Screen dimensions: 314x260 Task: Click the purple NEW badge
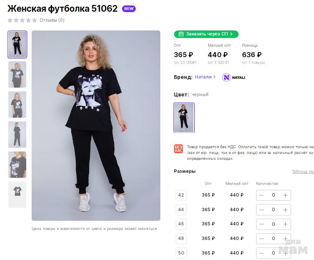129,9
